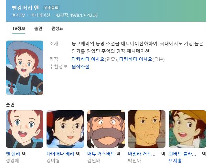Click the 마릴라 커스버트 character thumbnail
212x165 pixels.
pos(147,129)
